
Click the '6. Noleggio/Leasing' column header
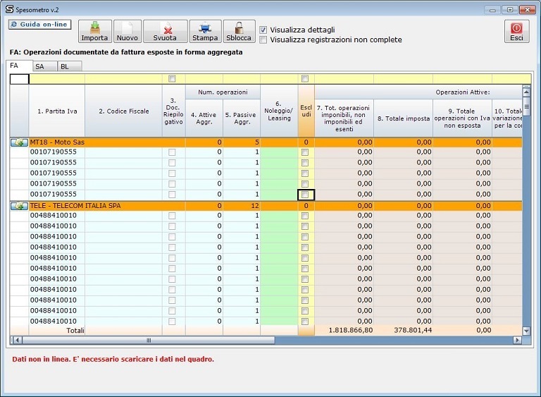(x=279, y=111)
